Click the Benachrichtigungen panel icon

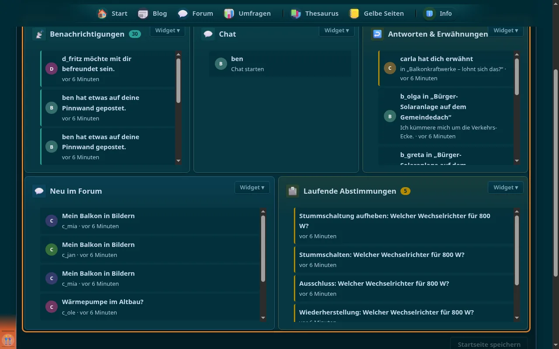[39, 34]
